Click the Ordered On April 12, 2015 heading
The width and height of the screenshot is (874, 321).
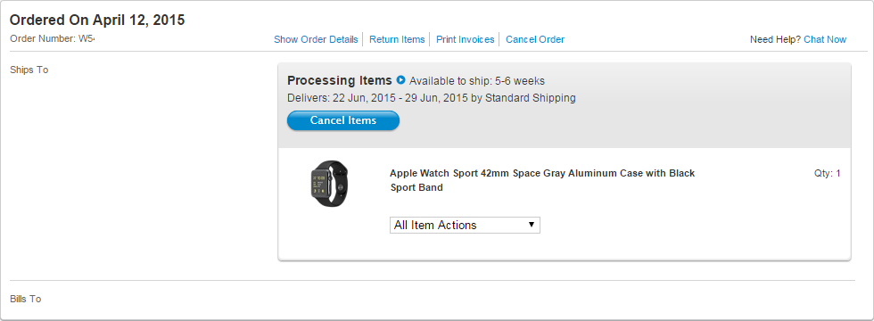[x=97, y=20]
